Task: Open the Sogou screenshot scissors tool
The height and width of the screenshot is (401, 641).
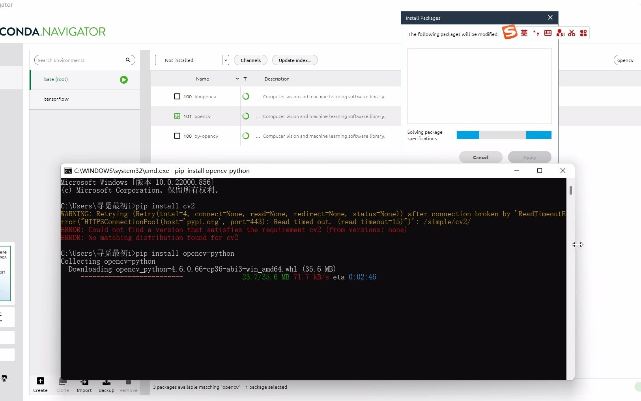Action: pos(572,33)
